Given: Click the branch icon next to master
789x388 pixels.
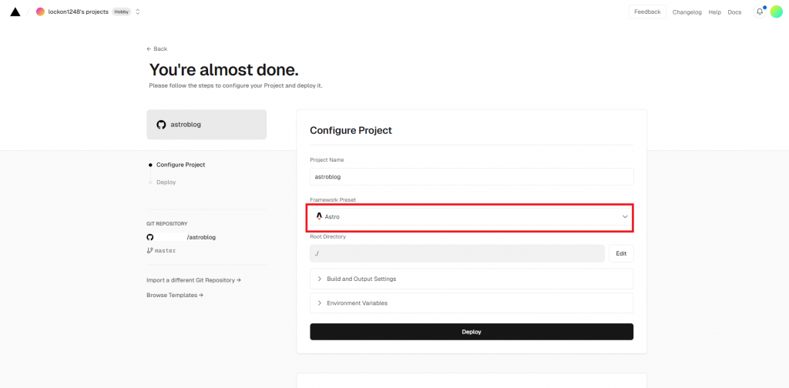Looking at the screenshot, I should pos(149,250).
